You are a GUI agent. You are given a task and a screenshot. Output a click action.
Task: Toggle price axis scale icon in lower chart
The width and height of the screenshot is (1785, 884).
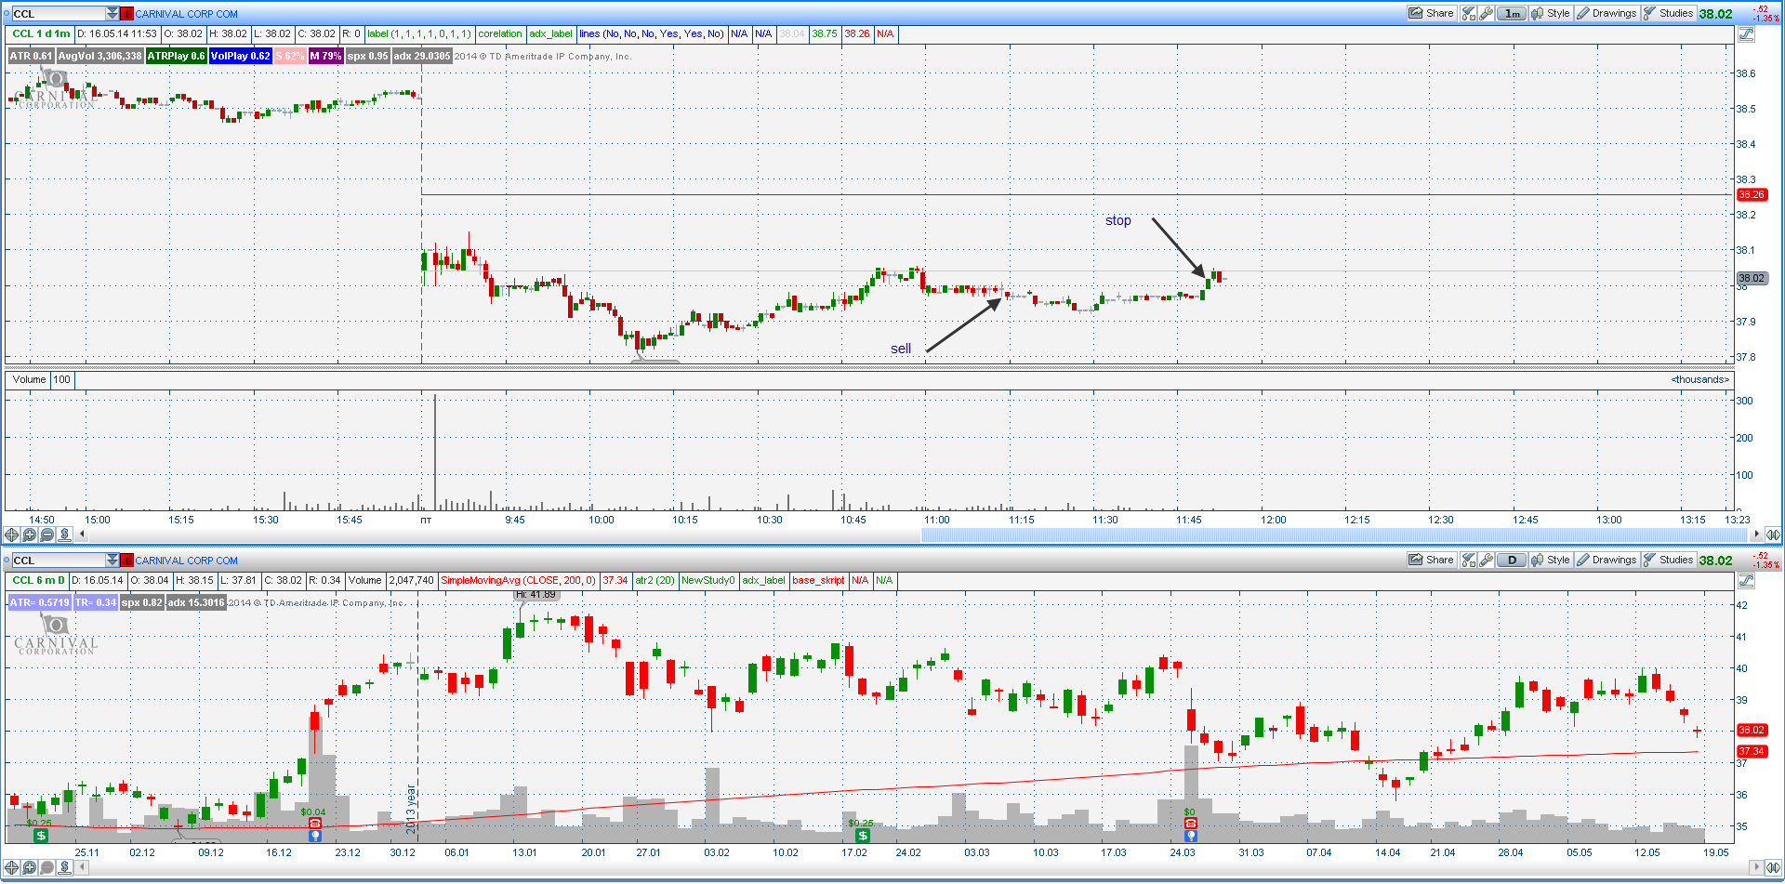[1746, 581]
